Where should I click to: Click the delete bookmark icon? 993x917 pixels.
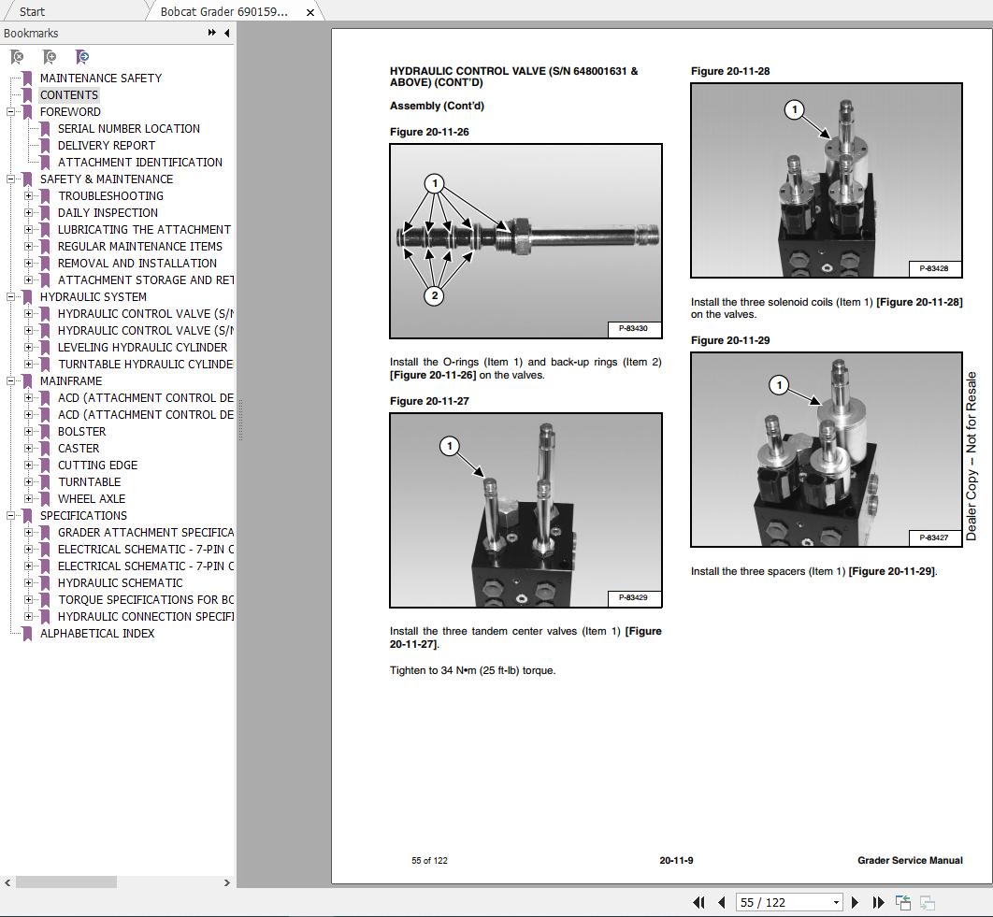(x=17, y=57)
